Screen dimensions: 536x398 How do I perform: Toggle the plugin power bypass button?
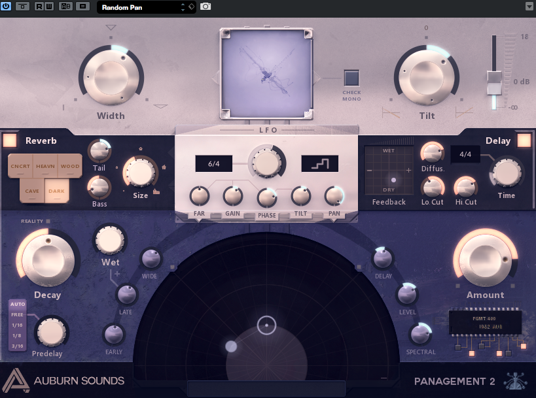pyautogui.click(x=7, y=7)
